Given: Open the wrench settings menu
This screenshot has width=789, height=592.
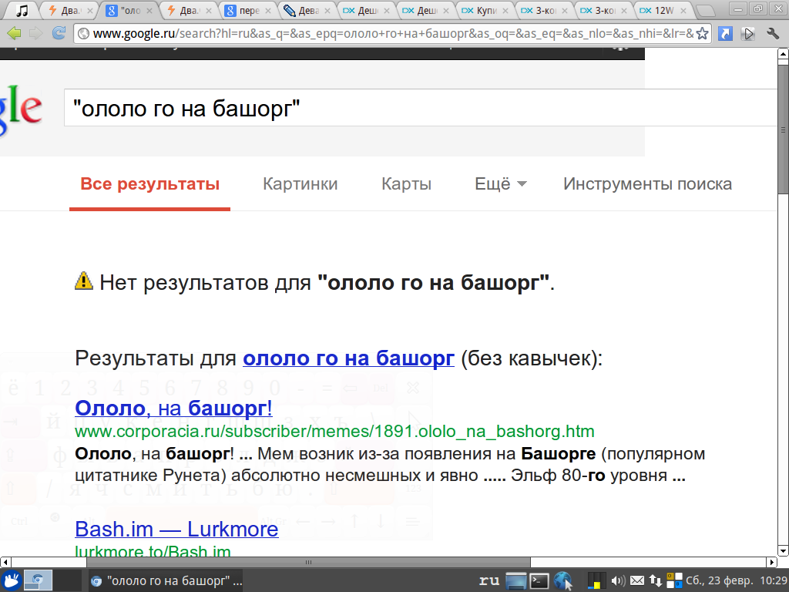Looking at the screenshot, I should point(774,34).
